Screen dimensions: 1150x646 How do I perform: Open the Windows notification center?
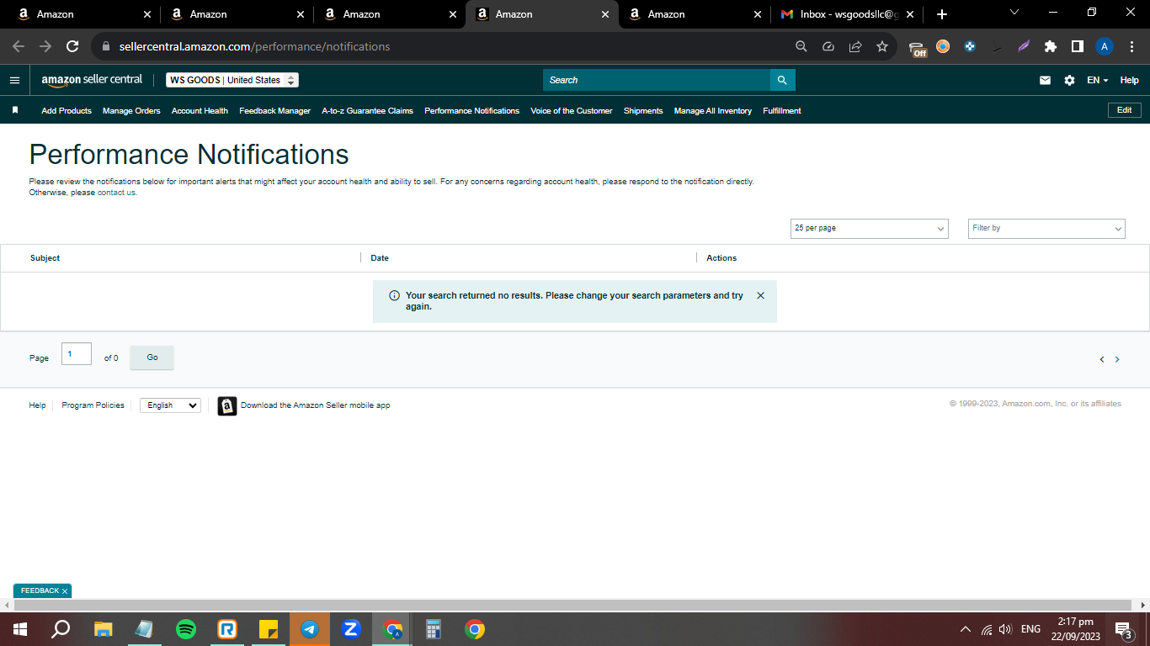tap(1123, 629)
